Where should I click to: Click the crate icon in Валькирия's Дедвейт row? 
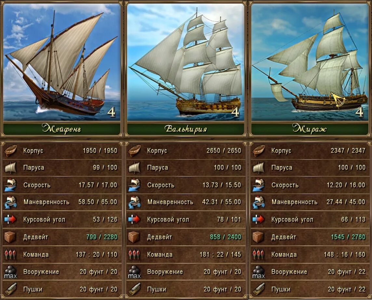pyautogui.click(x=135, y=237)
